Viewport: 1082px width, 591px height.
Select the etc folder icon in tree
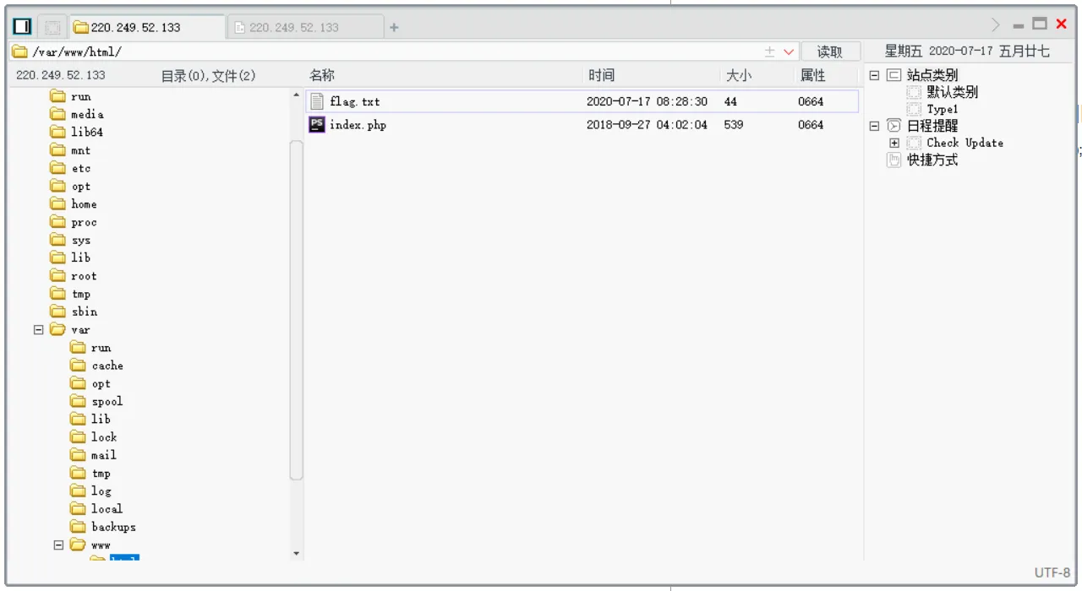[57, 168]
